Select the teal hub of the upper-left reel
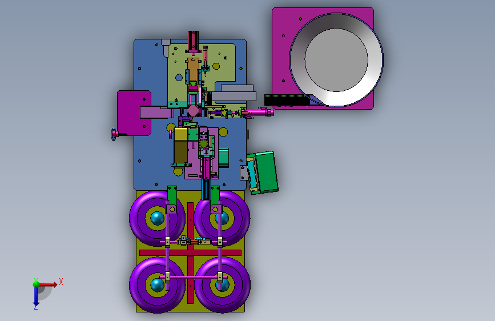This screenshot has height=321, width=495. pyautogui.click(x=157, y=218)
